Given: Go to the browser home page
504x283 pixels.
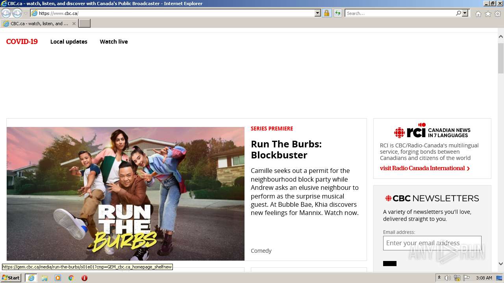Looking at the screenshot, I should point(478,14).
